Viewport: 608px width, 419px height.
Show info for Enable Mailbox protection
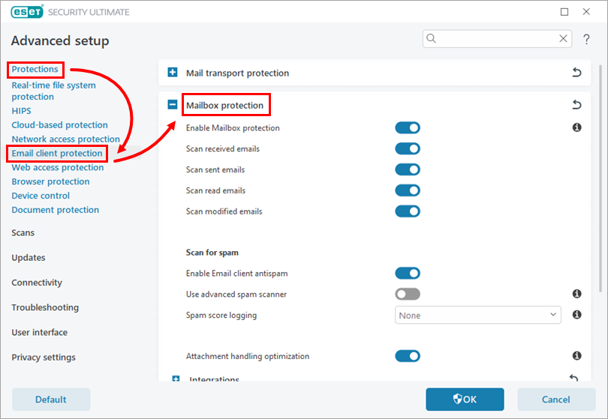(x=576, y=128)
